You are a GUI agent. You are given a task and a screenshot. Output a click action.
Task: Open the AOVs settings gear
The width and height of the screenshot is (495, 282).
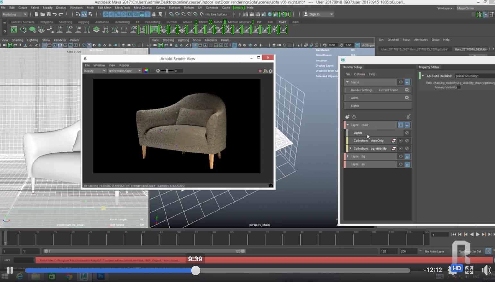coord(407,98)
